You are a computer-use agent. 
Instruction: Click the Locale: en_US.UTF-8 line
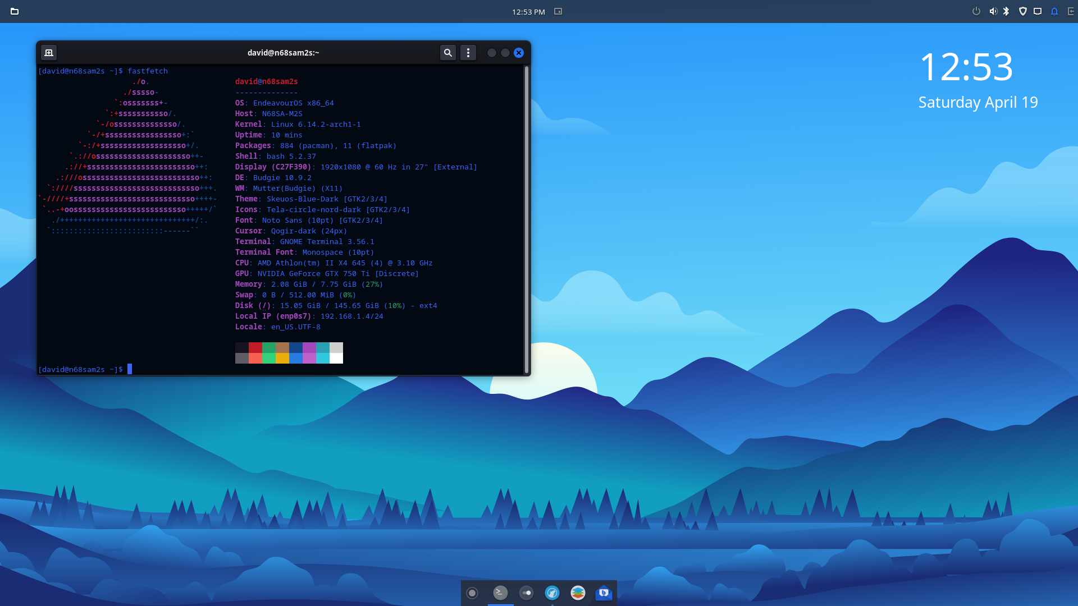(x=278, y=327)
